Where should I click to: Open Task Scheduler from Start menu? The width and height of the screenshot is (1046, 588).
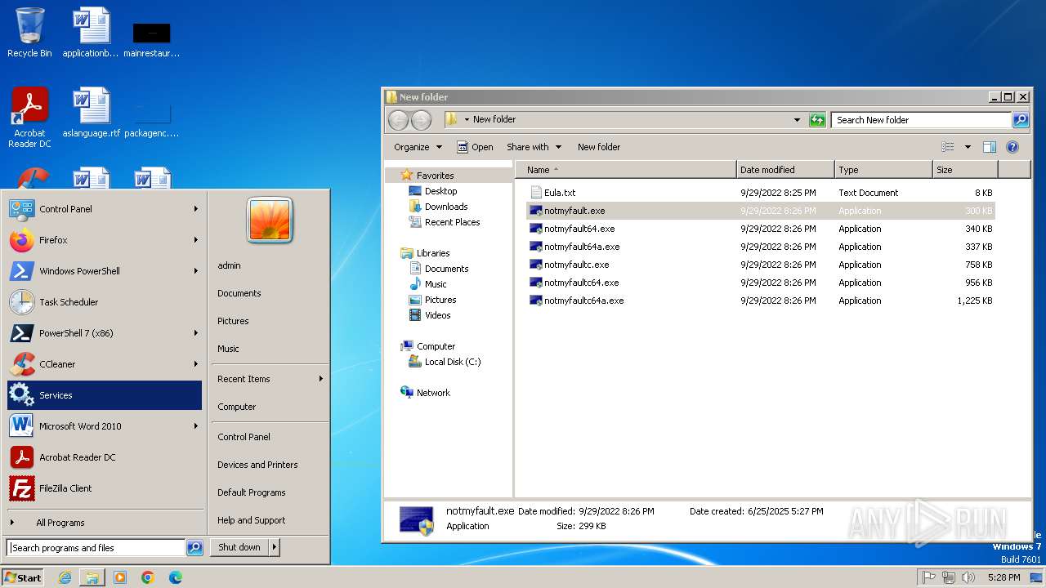click(104, 302)
